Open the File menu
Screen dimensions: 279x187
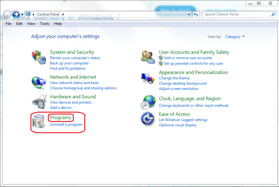pyautogui.click(x=9, y=23)
